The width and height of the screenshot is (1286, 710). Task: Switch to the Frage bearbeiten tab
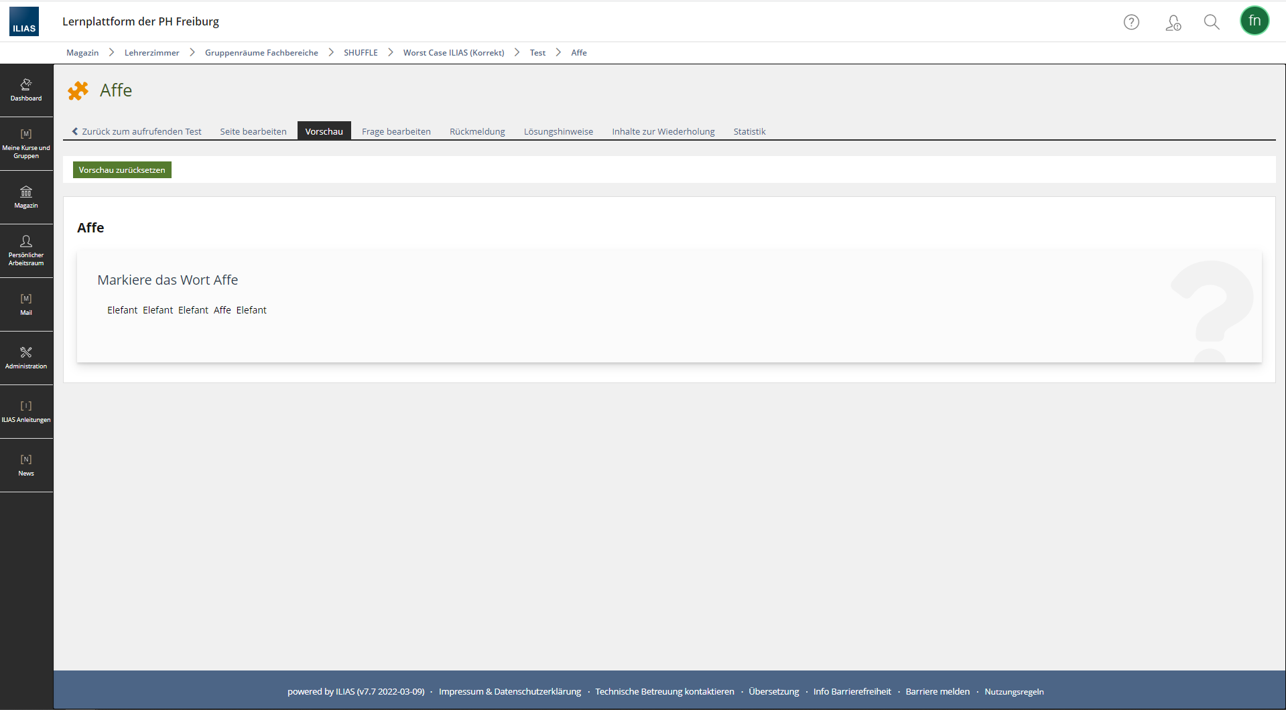pos(396,131)
